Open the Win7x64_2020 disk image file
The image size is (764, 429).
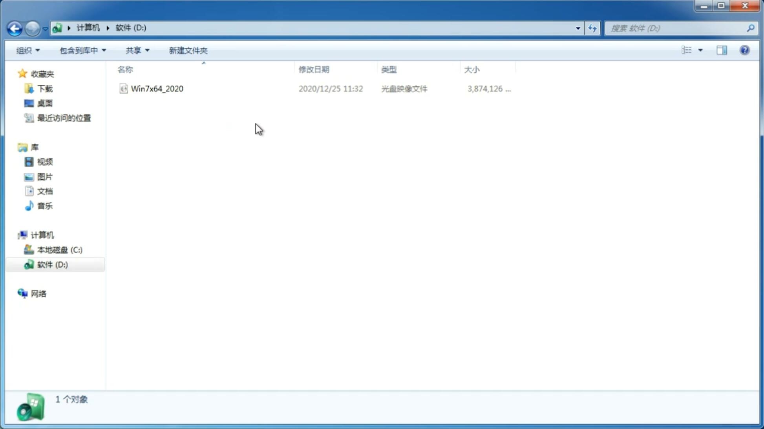157,88
